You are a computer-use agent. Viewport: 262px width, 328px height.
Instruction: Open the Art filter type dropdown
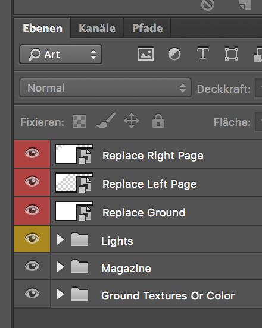coord(61,55)
